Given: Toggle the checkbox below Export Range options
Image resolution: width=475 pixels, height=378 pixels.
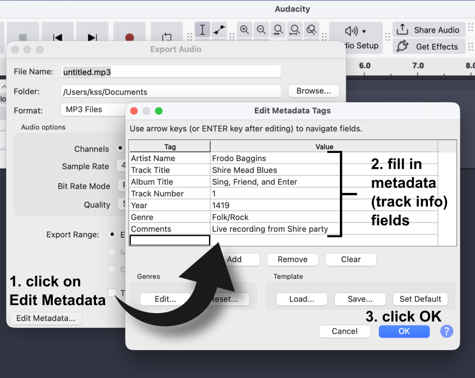Looking at the screenshot, I should tap(112, 293).
